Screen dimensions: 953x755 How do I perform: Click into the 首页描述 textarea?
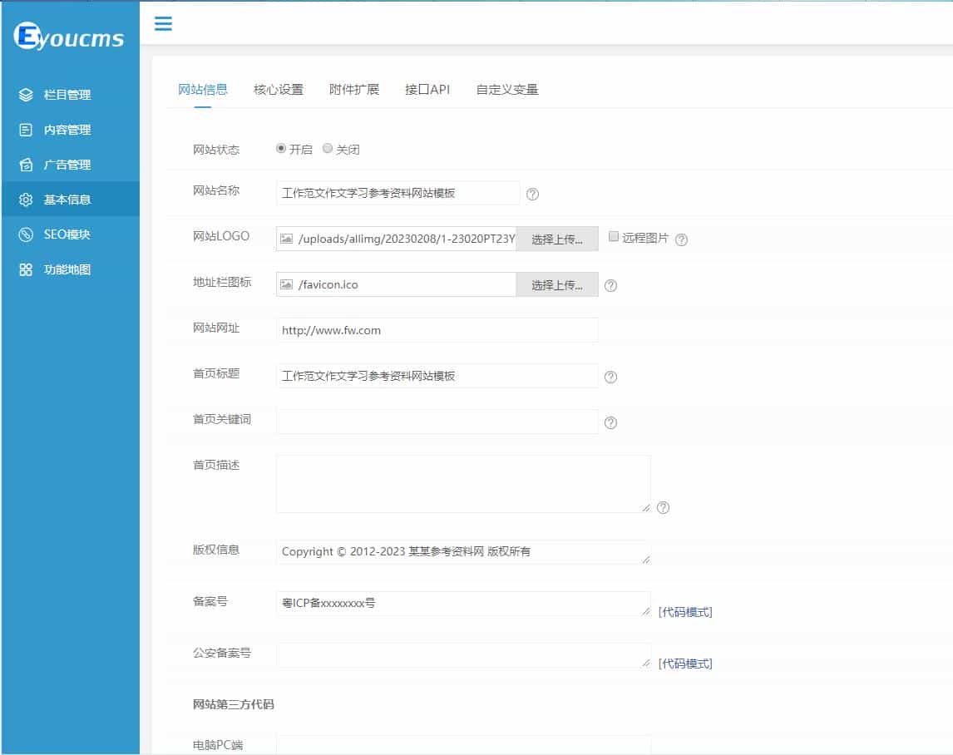pos(463,484)
